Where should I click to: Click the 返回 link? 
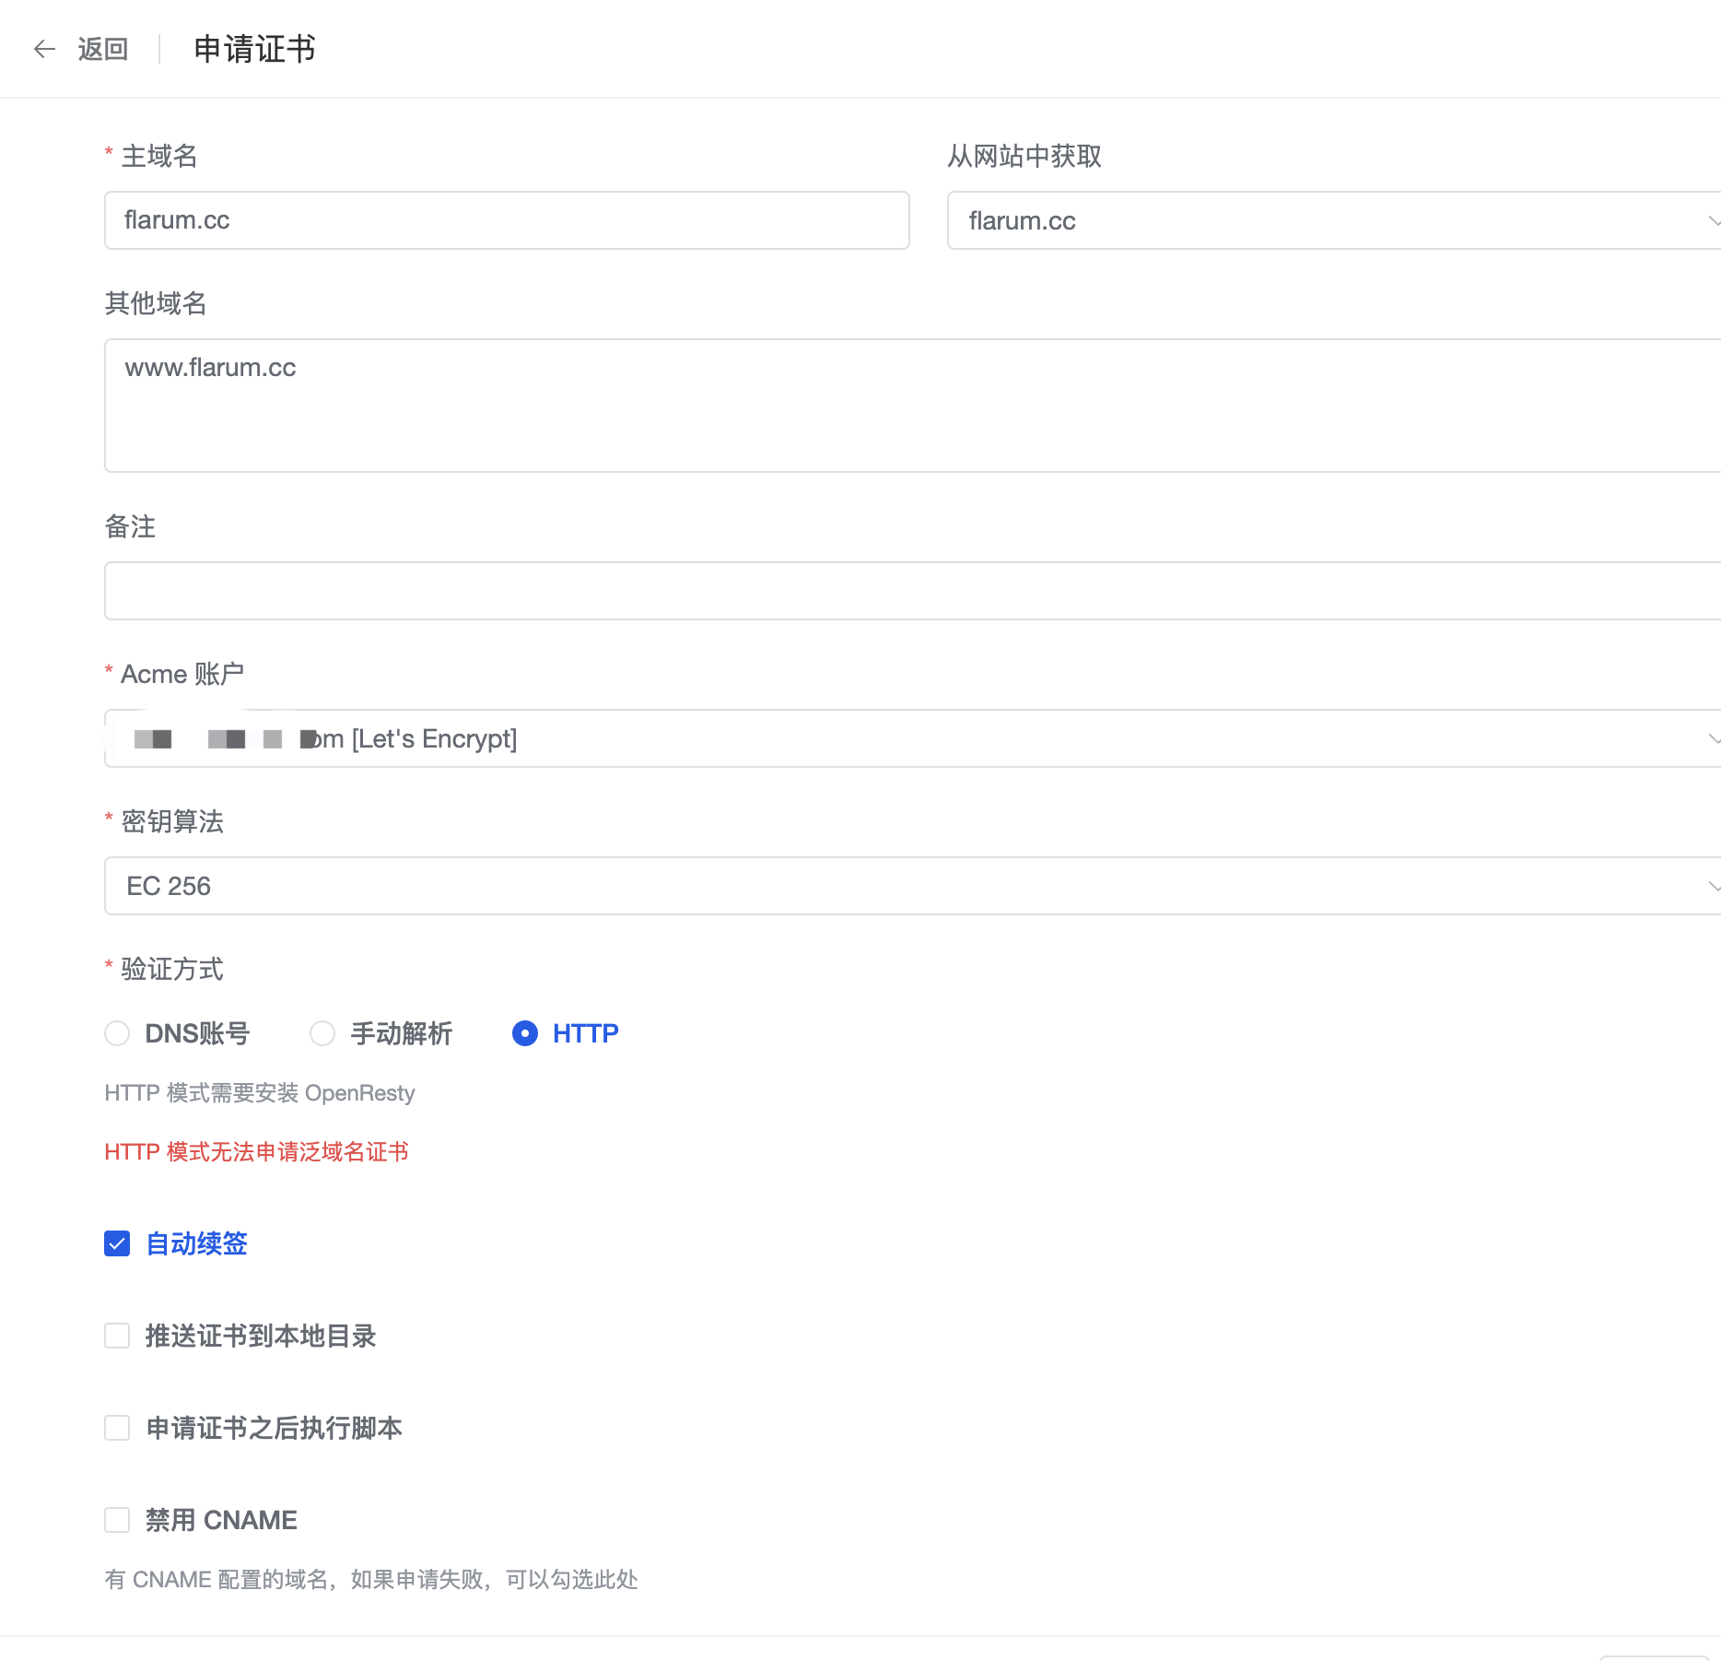point(103,49)
